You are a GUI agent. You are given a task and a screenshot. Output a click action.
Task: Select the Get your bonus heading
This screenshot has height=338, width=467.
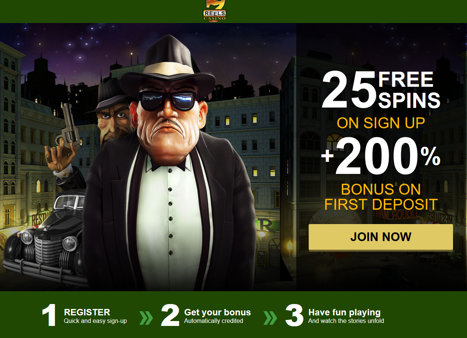coord(217,312)
